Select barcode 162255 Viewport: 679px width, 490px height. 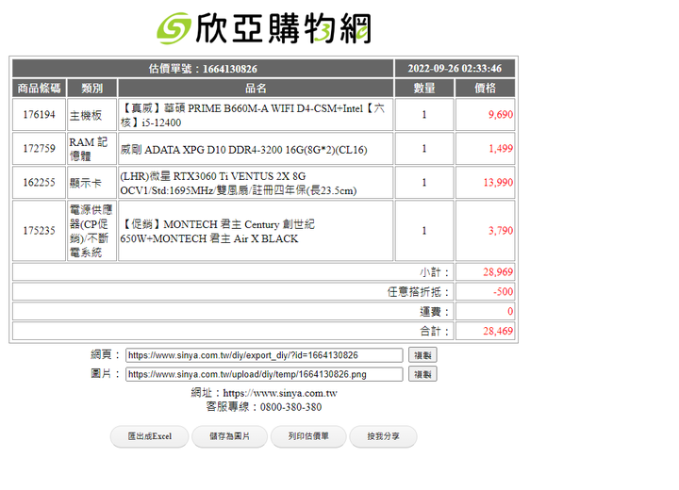(39, 182)
